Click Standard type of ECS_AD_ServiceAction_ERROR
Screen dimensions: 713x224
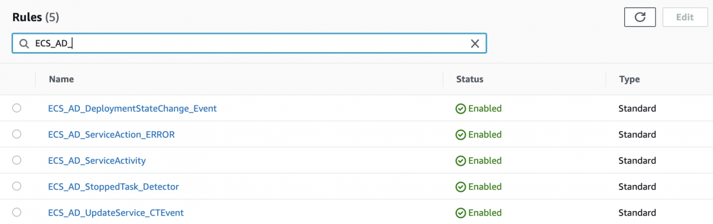tap(637, 135)
